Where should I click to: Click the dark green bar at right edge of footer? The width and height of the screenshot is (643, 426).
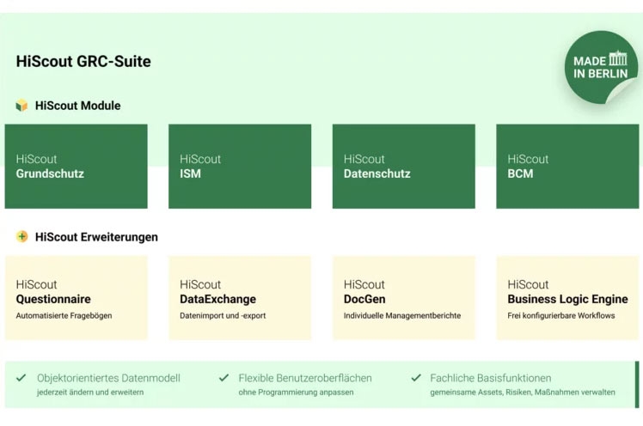click(637, 384)
